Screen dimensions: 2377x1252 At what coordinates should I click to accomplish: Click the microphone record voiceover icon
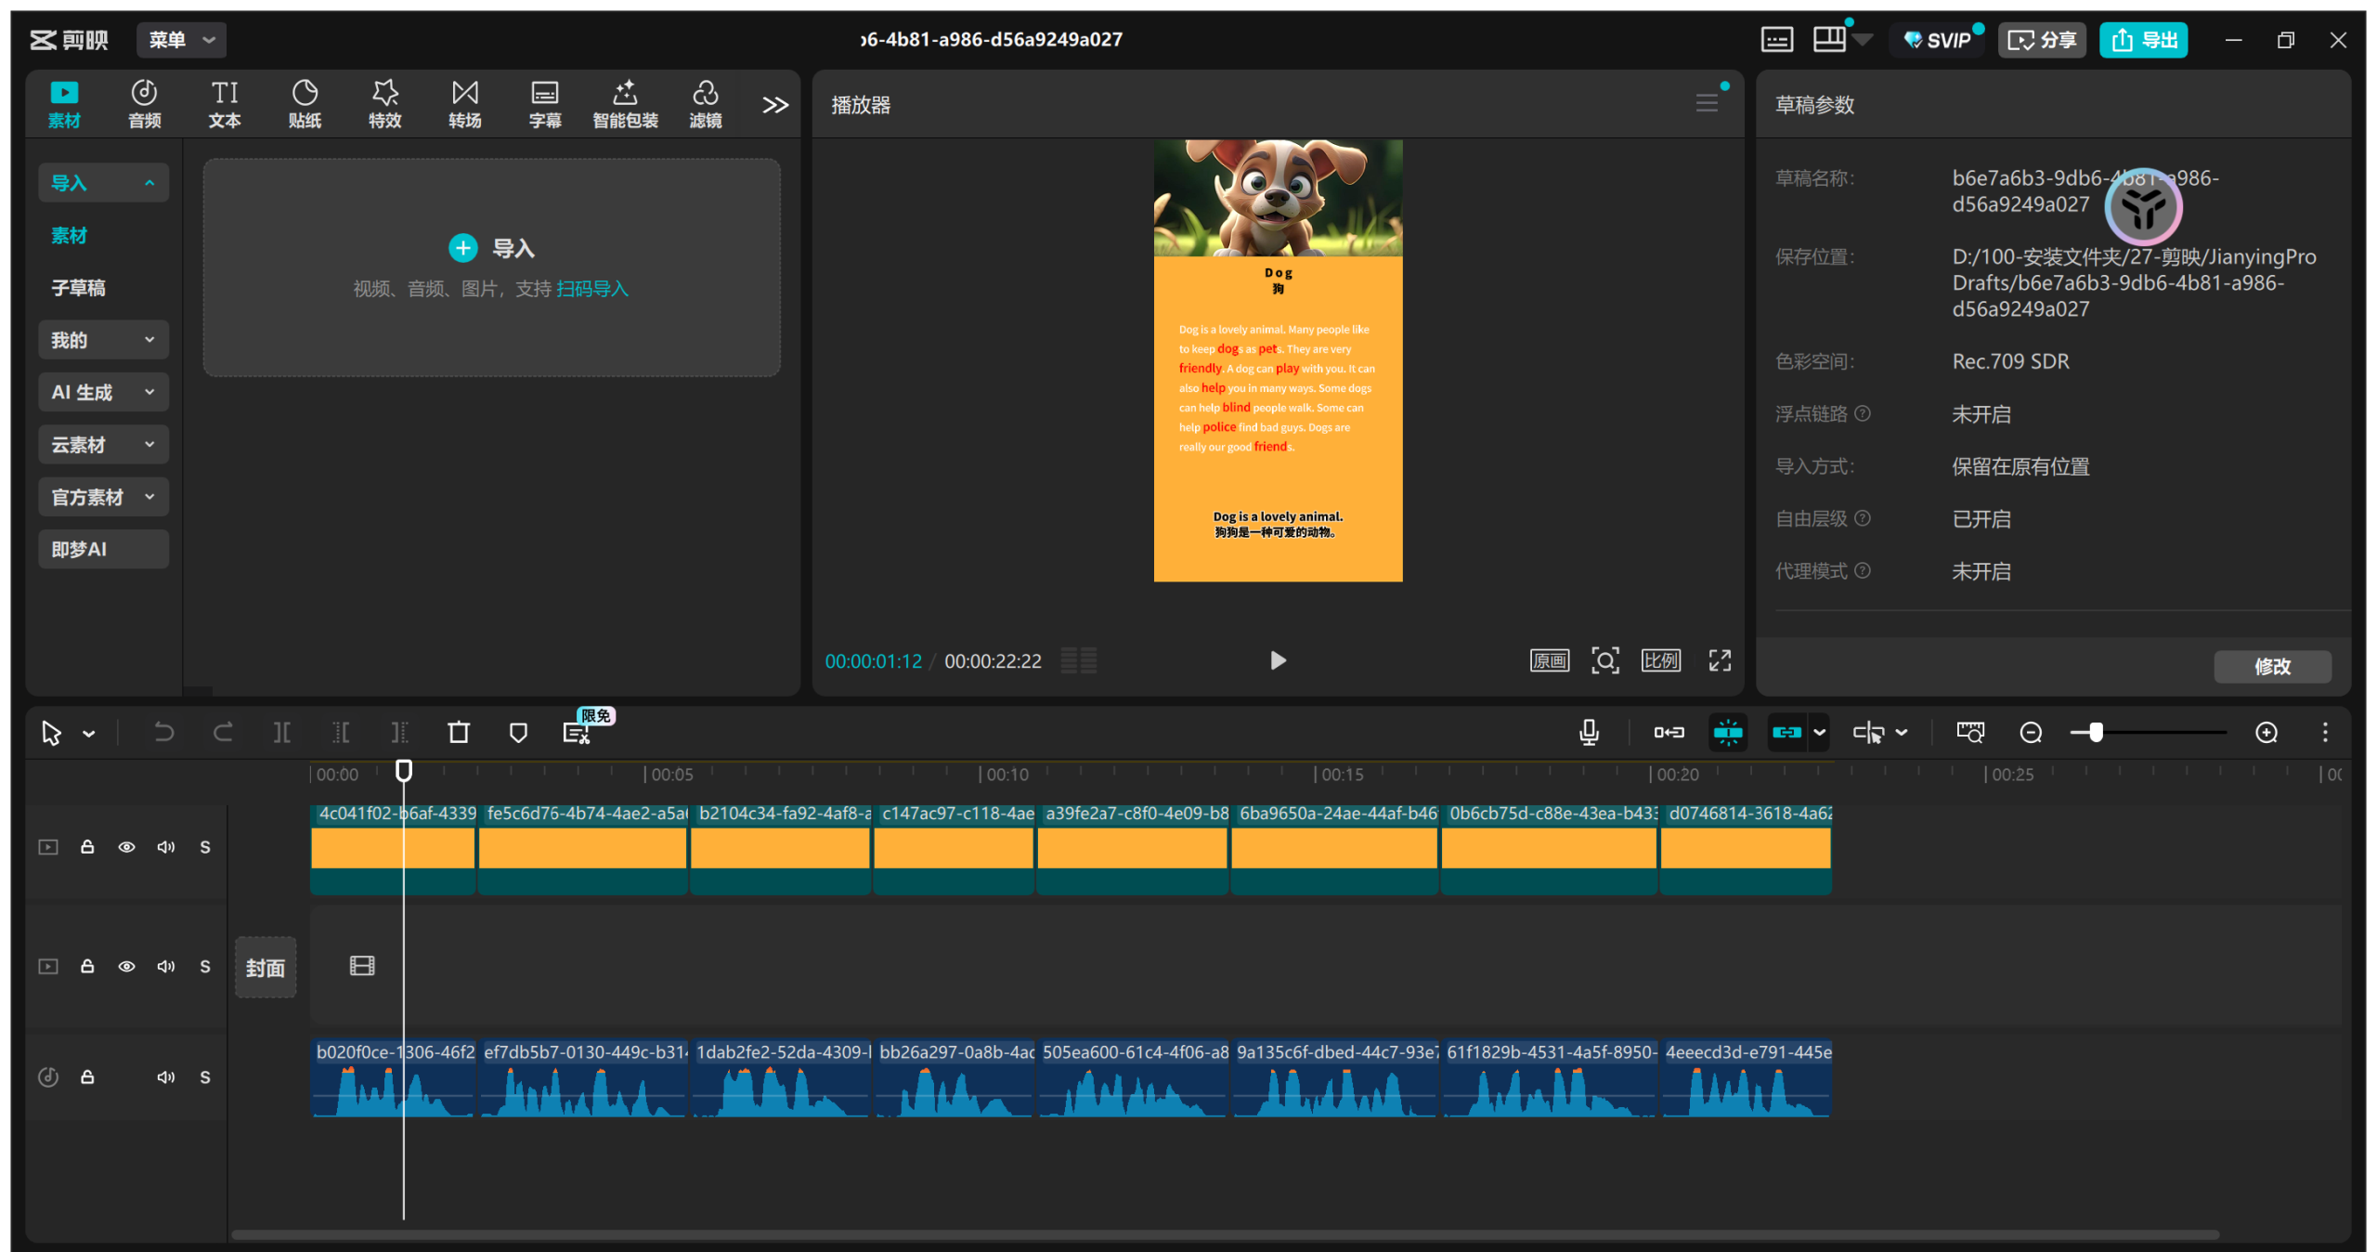tap(1589, 732)
